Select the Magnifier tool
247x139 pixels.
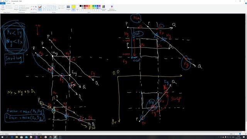click(x=36, y=9)
